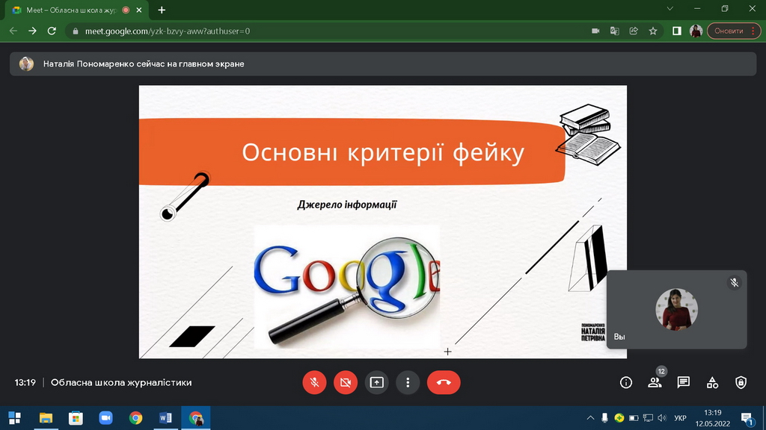This screenshot has height=430, width=766.
Task: Open Windows notification center
Action: (747, 418)
